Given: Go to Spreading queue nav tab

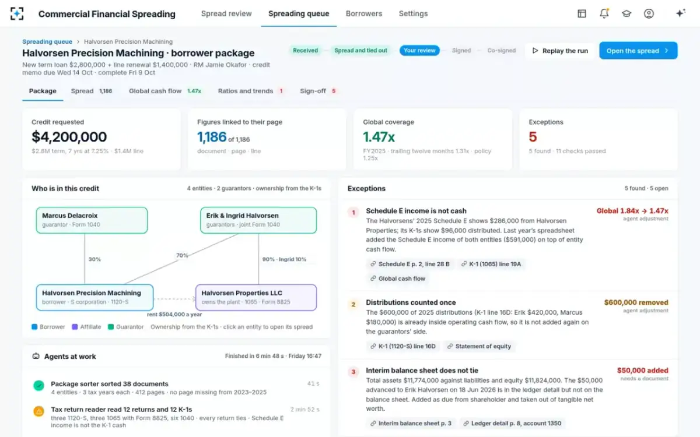Looking at the screenshot, I should [299, 13].
